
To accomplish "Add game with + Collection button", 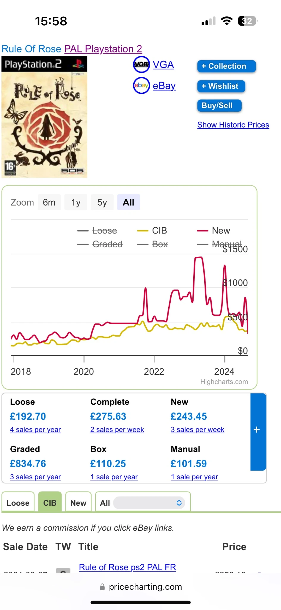I will click(226, 66).
